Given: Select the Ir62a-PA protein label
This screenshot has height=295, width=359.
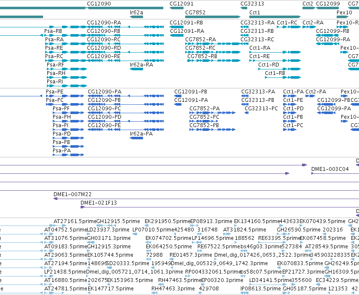Looking at the screenshot, I should point(141,134).
